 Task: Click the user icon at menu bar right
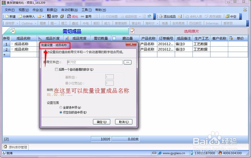tap(245, 10)
